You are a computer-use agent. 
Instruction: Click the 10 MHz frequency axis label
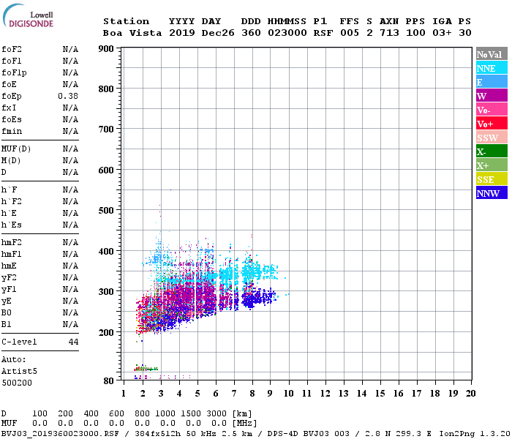(x=288, y=394)
